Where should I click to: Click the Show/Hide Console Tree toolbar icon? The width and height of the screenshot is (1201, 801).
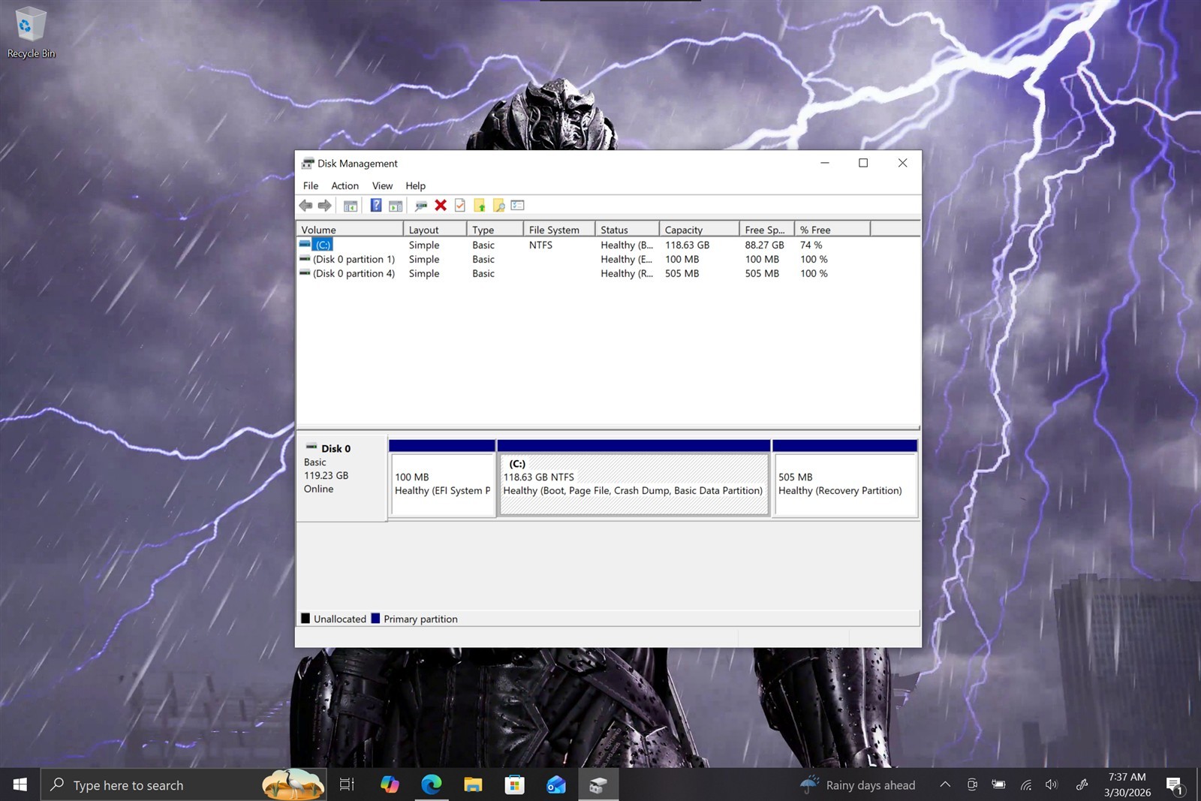pyautogui.click(x=351, y=206)
